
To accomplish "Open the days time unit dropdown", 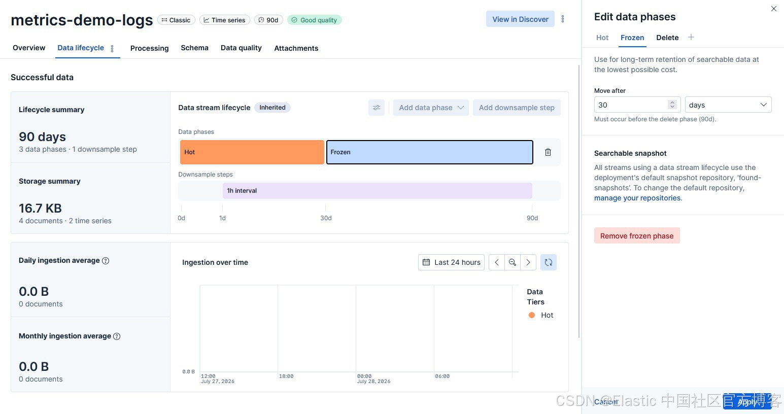I will point(728,105).
